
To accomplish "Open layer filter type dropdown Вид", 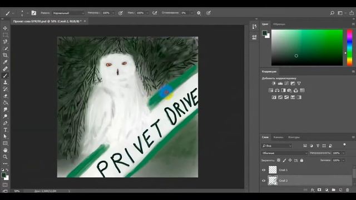I will [276, 146].
